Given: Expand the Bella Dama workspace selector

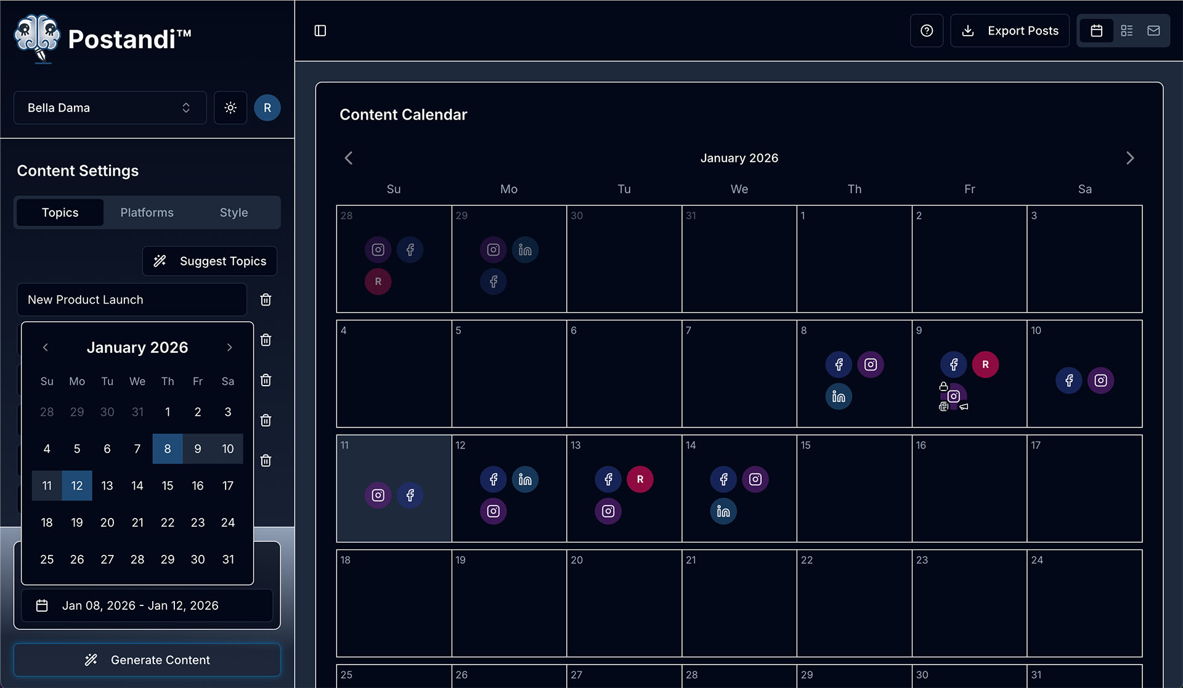Looking at the screenshot, I should click(110, 108).
